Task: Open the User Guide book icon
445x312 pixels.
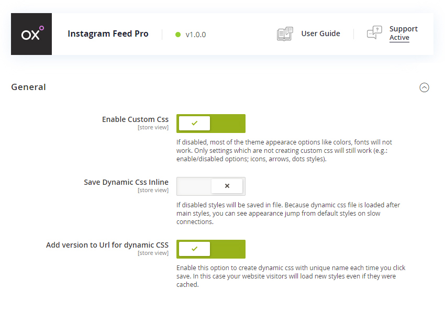Action: click(x=285, y=34)
